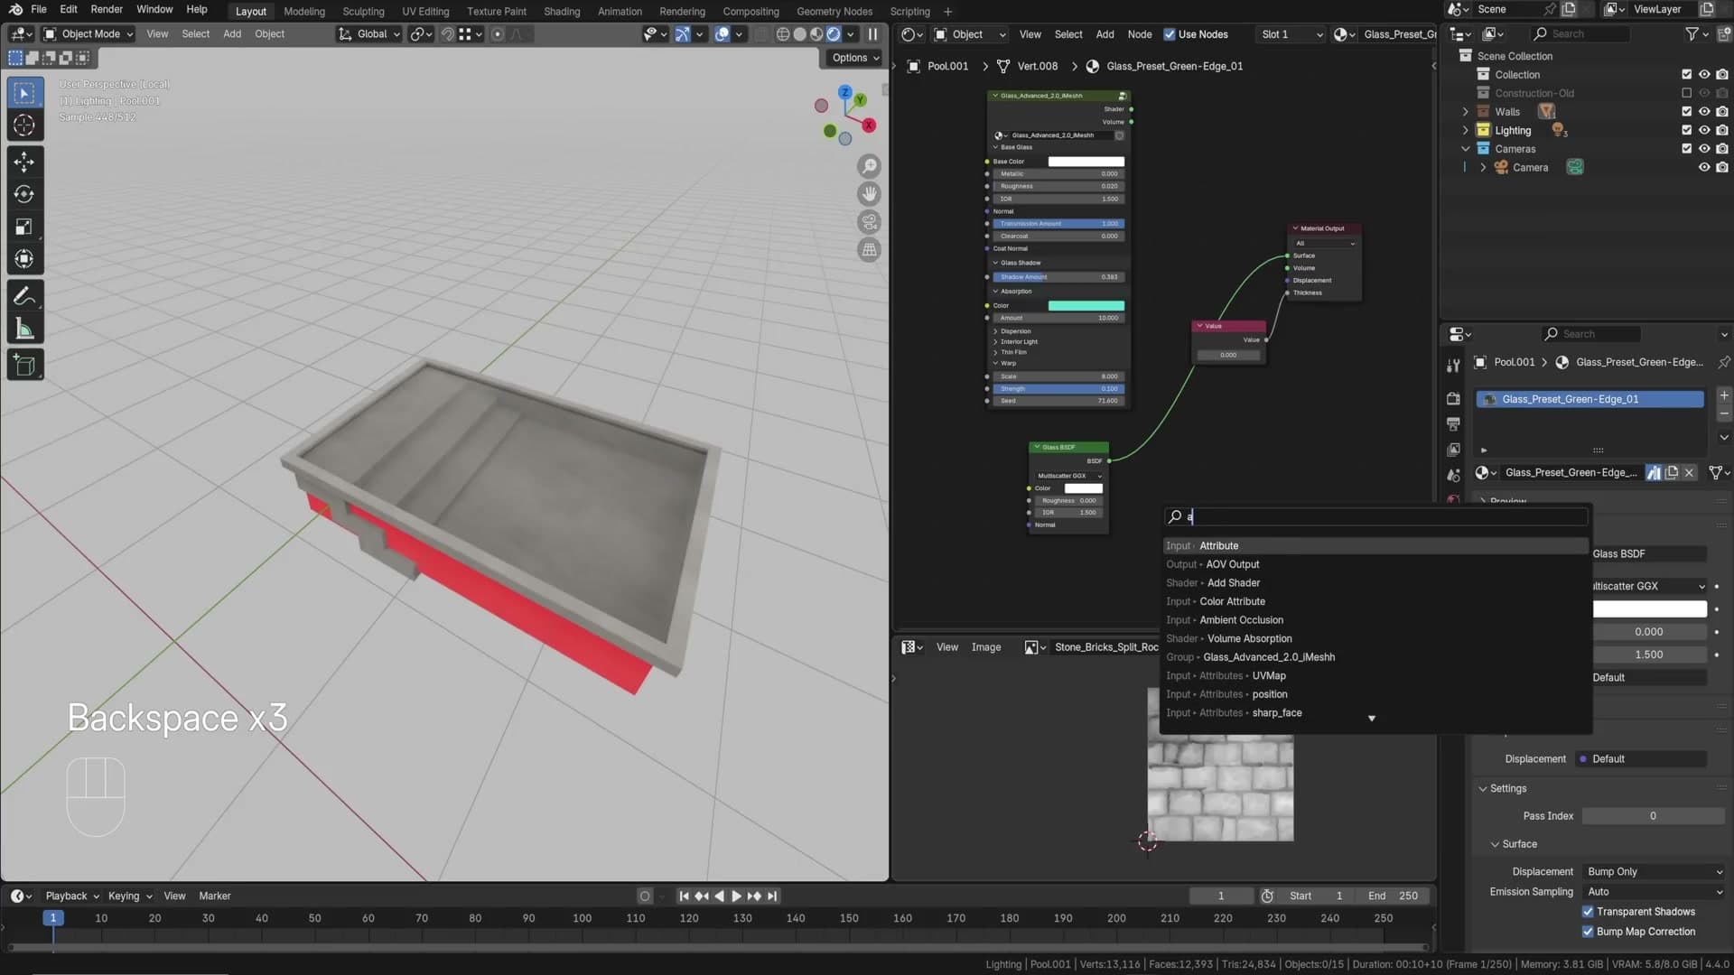The image size is (1734, 975).
Task: Unlink Glass_Preset_Green-Edge material with X
Action: point(1689,472)
